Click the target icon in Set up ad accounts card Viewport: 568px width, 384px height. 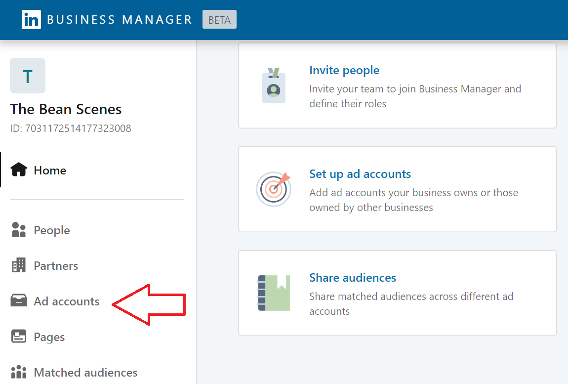point(274,189)
